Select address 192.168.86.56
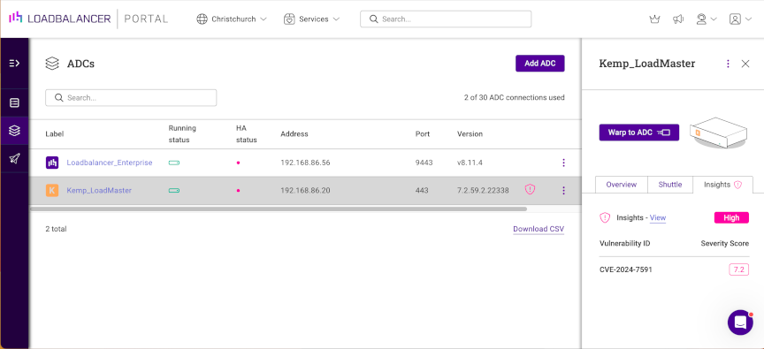This screenshot has height=349, width=764. pos(305,163)
